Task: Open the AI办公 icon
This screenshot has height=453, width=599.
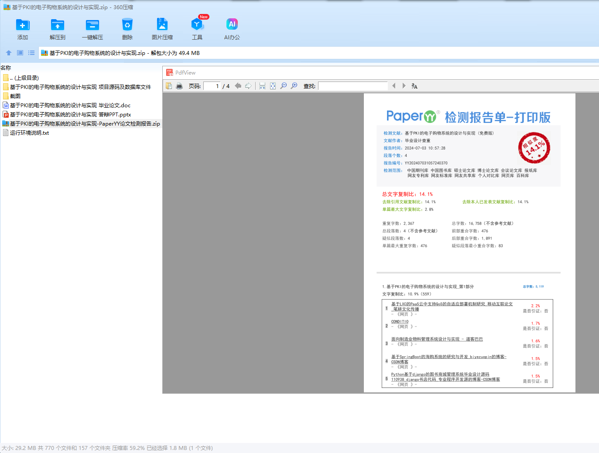Action: click(232, 25)
